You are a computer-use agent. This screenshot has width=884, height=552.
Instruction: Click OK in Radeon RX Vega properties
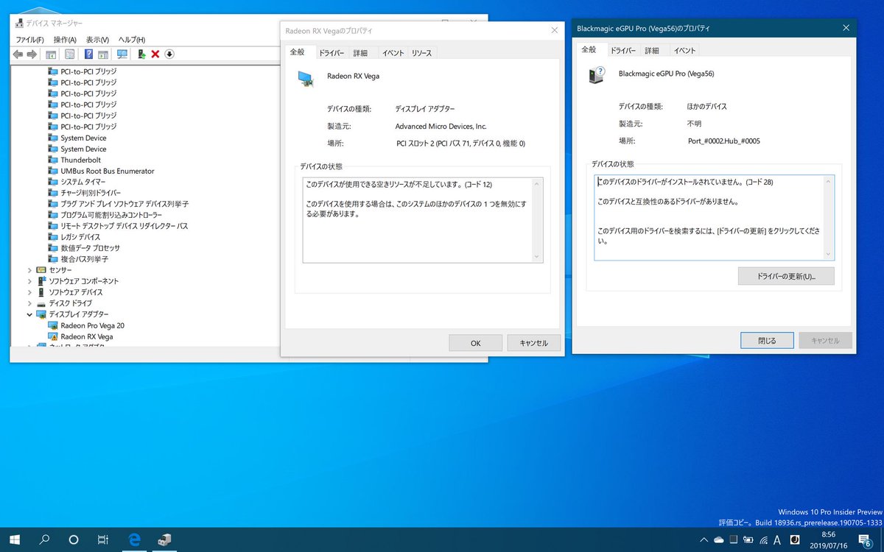[475, 343]
